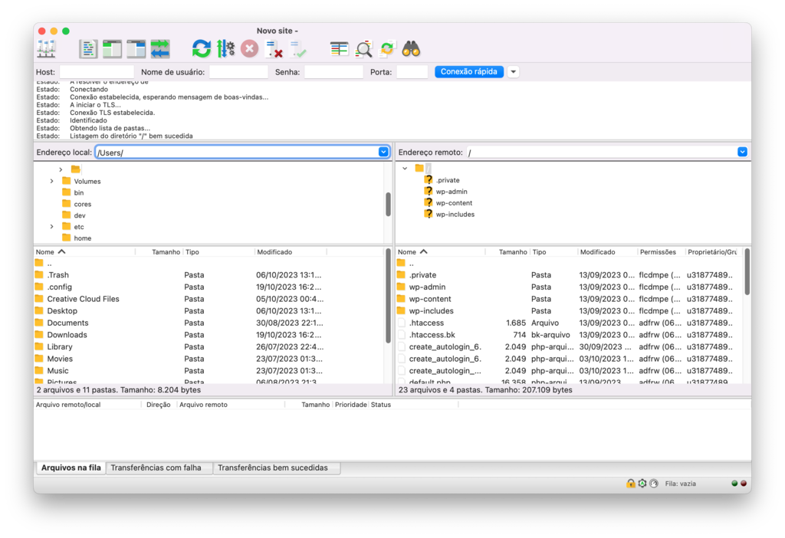Open the synchronized browsing icon
Viewport: 785px width, 538px height.
click(386, 48)
